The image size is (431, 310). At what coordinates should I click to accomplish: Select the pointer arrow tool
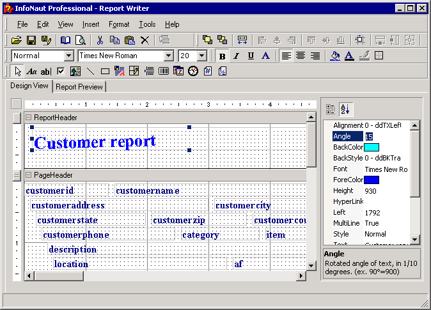point(18,72)
